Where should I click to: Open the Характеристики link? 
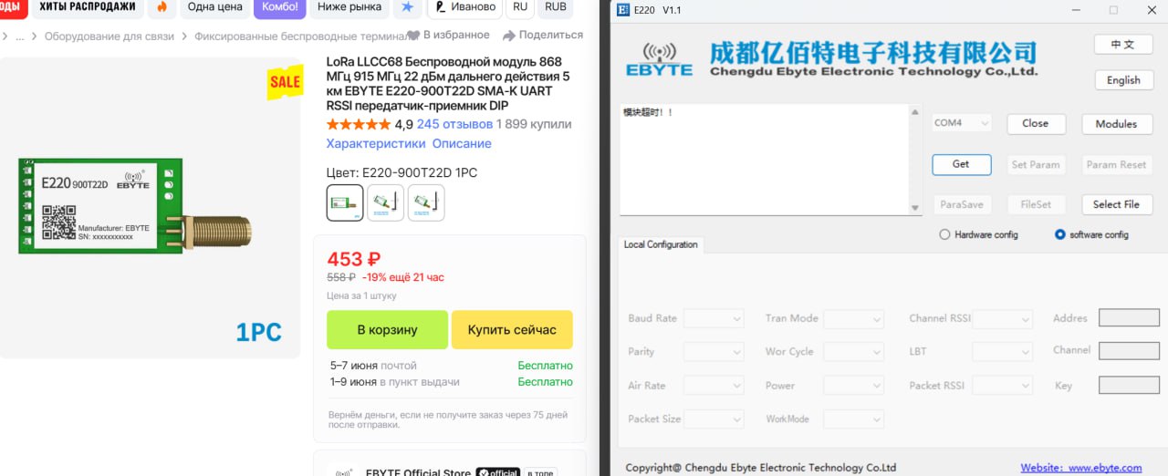point(376,143)
